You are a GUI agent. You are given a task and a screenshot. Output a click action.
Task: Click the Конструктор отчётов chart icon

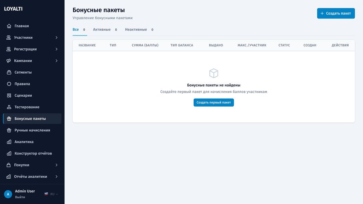9,153
